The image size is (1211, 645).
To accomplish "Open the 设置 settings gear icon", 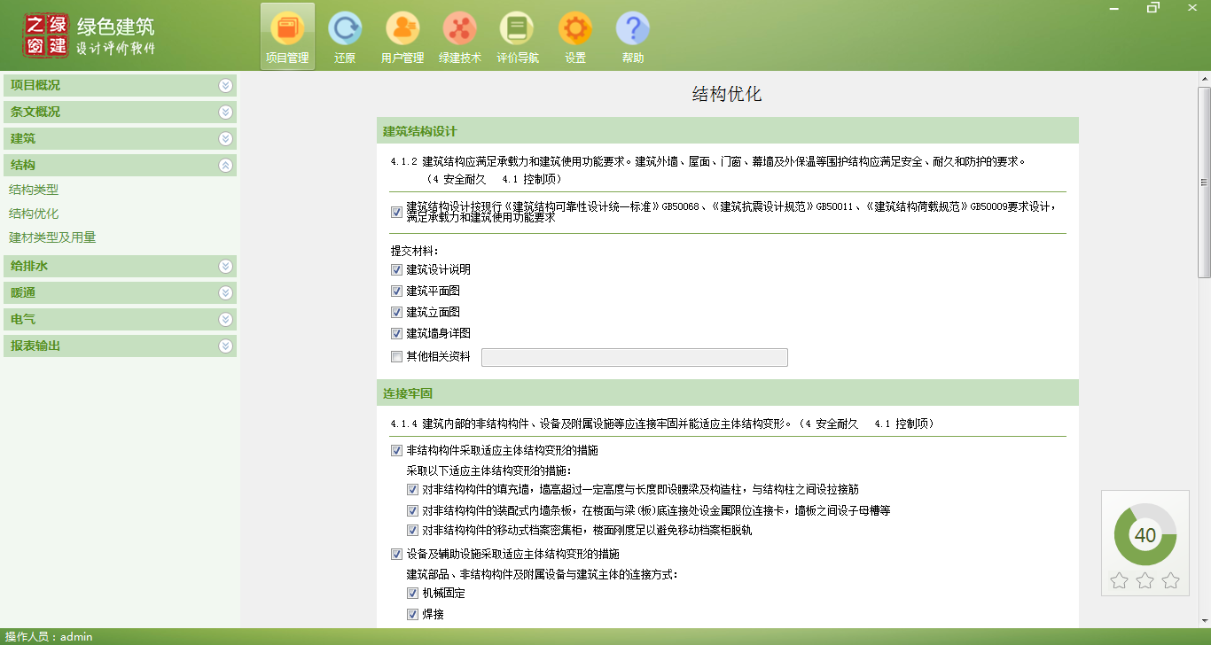I will click(575, 35).
